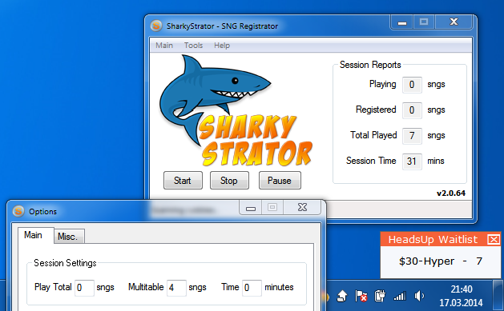Open the Help menu
Screen dimensions: 504x311
point(222,46)
